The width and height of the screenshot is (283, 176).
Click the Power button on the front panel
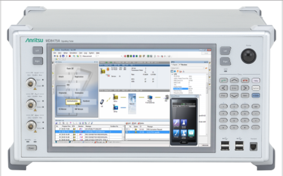31,148
